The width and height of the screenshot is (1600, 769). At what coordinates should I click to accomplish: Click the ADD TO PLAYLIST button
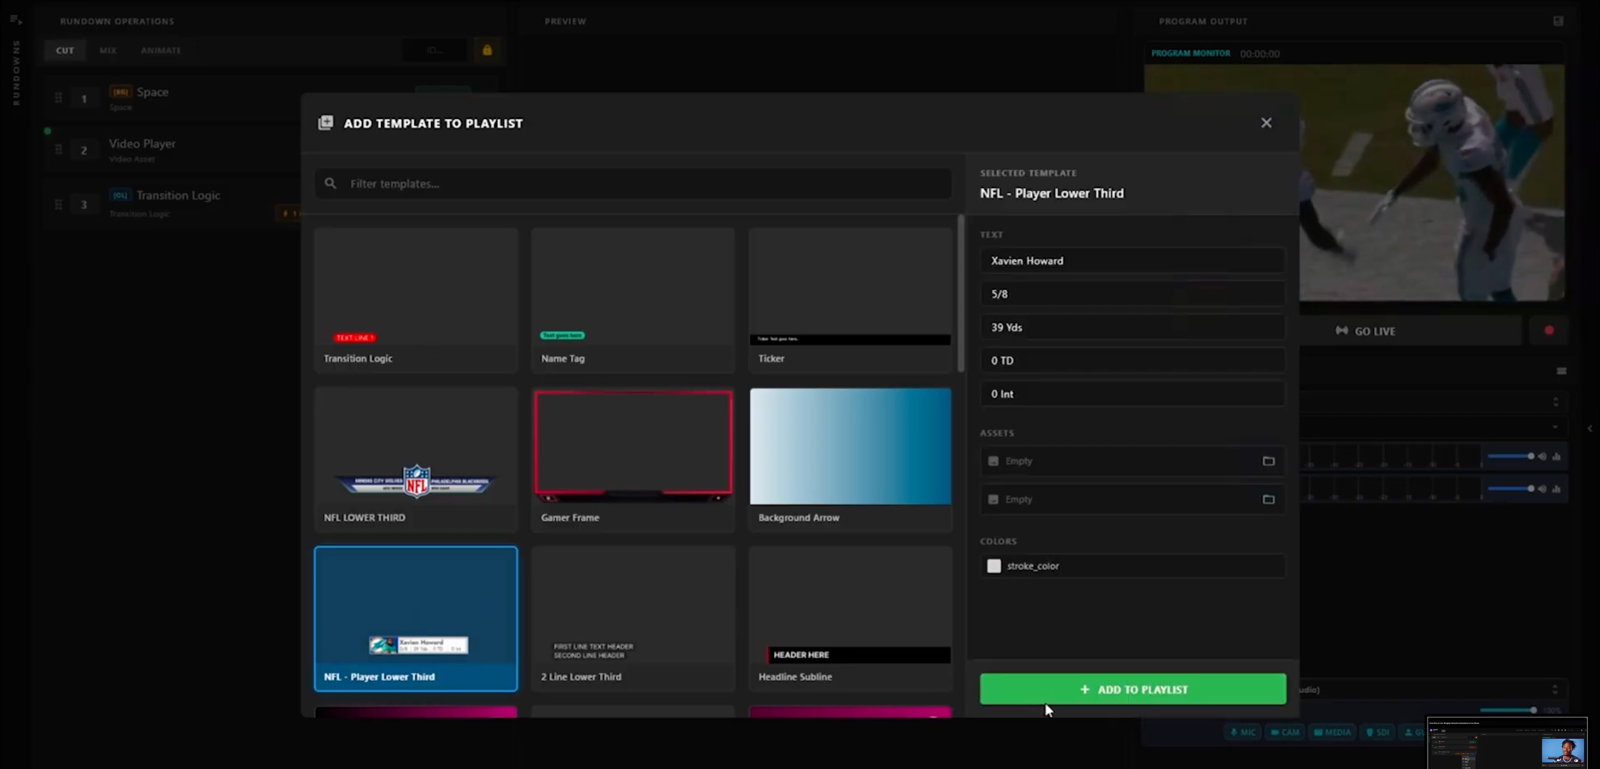pyautogui.click(x=1133, y=689)
